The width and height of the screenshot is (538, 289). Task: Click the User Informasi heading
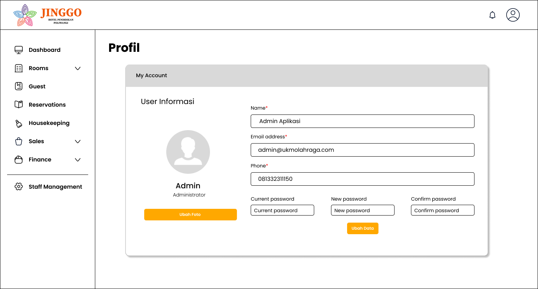pos(167,101)
